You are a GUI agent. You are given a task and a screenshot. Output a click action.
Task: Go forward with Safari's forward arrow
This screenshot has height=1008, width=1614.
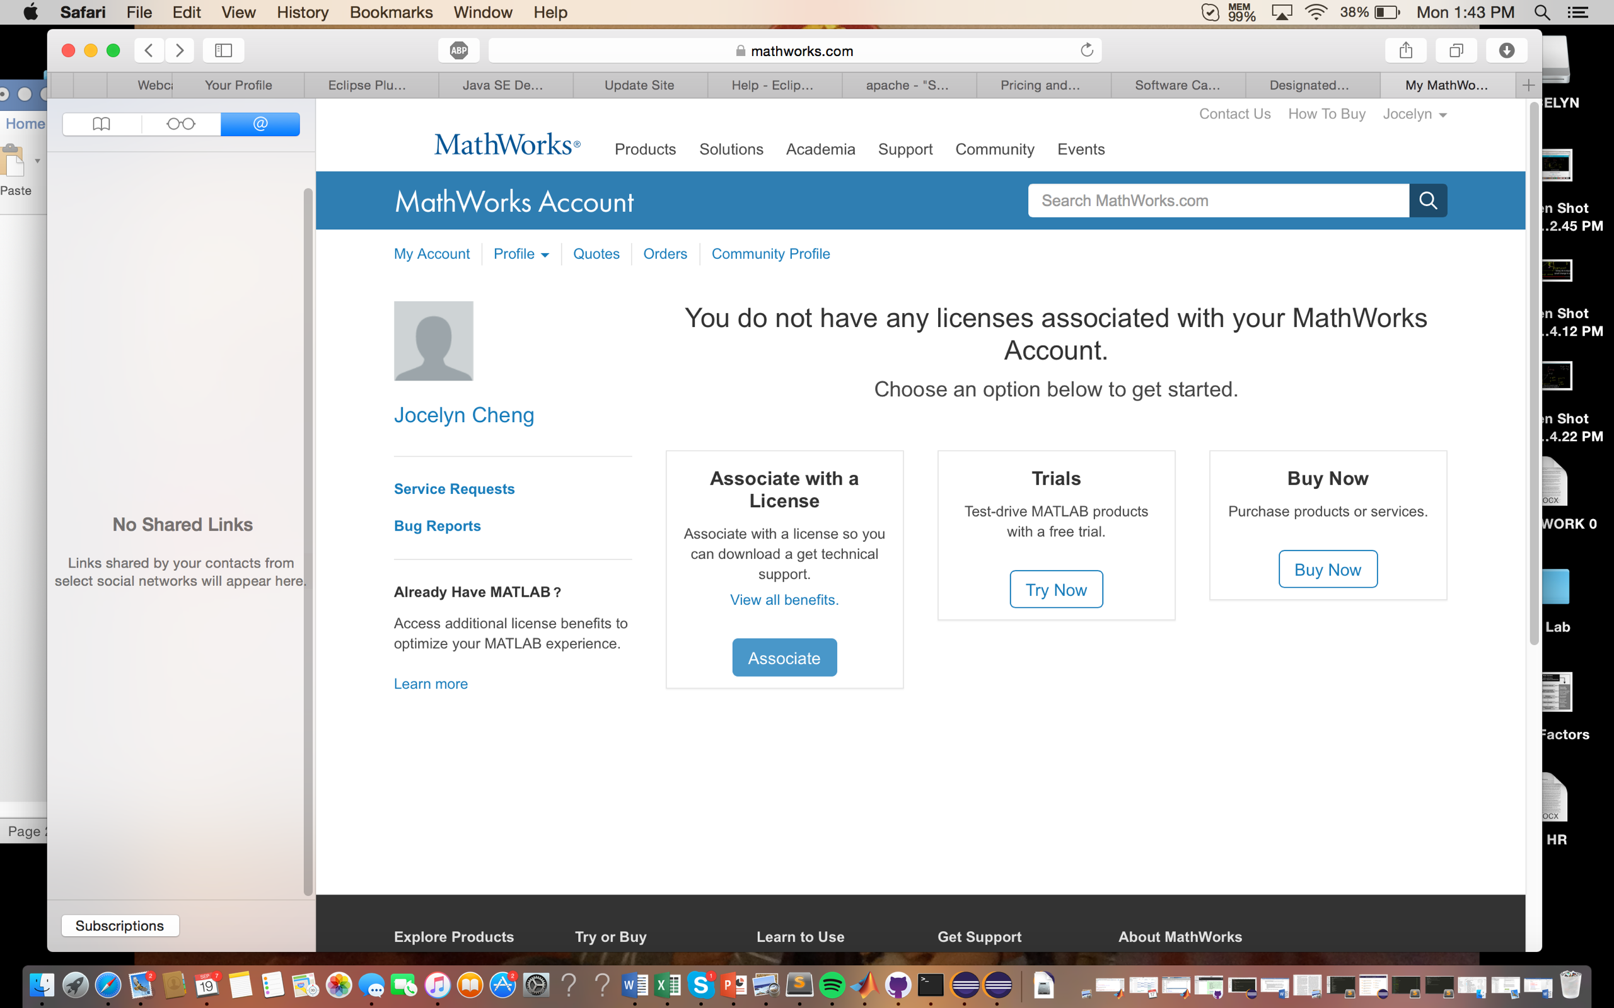coord(180,50)
